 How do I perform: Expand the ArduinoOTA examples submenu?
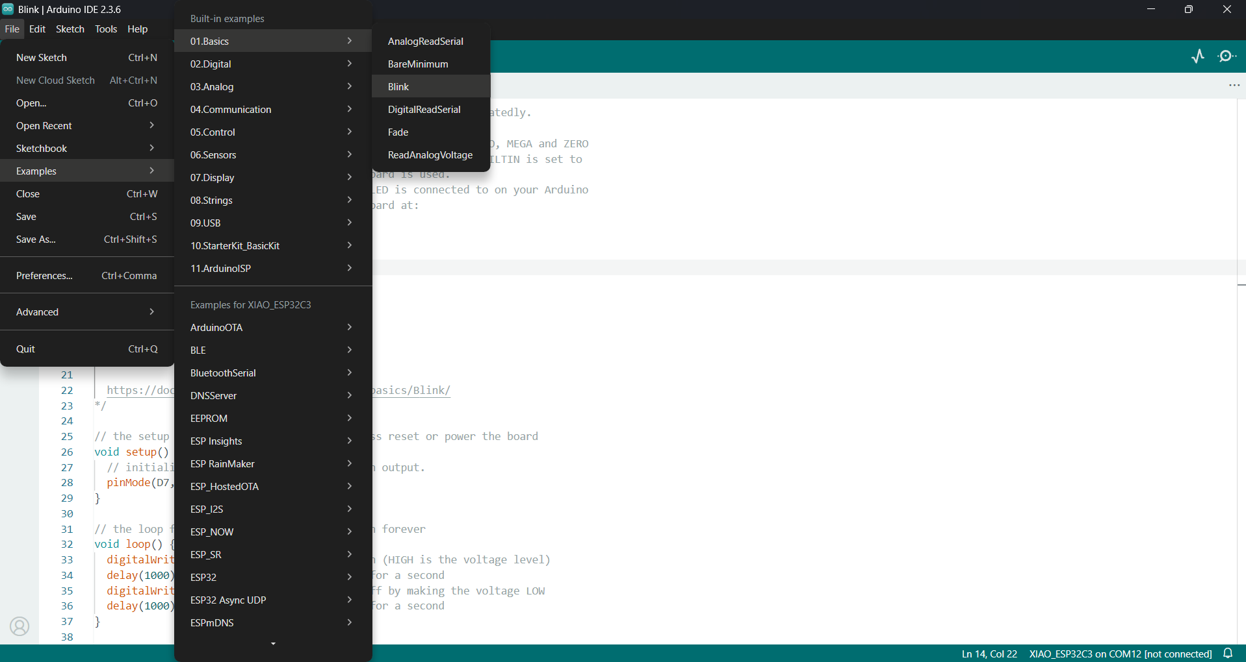click(x=273, y=328)
